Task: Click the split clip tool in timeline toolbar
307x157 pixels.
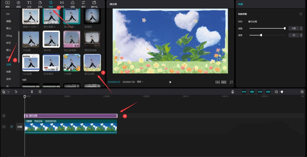Action: (32, 92)
